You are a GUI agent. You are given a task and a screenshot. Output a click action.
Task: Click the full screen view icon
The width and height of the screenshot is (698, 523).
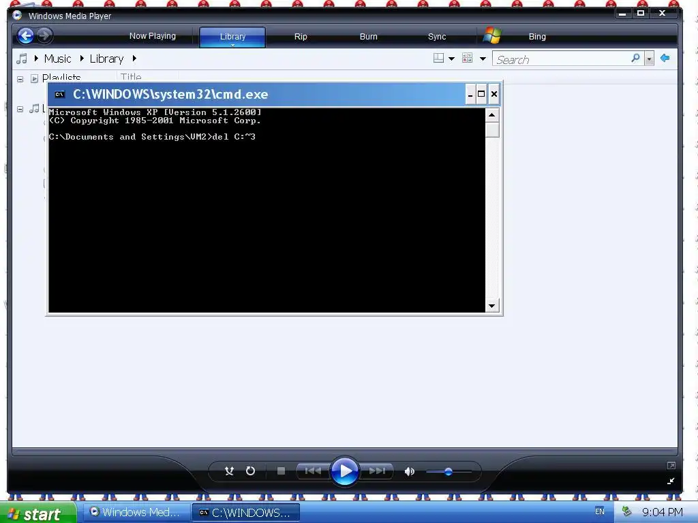(671, 466)
